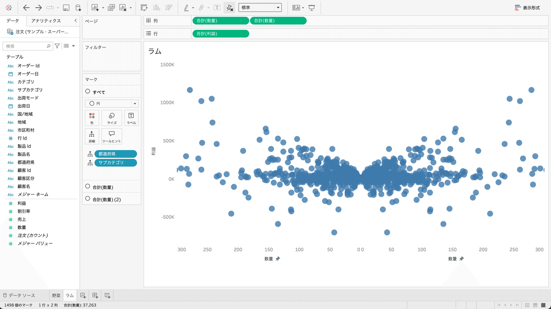Click the pin icon beside left 数量 axis
The height and width of the screenshot is (309, 551).
tap(277, 259)
